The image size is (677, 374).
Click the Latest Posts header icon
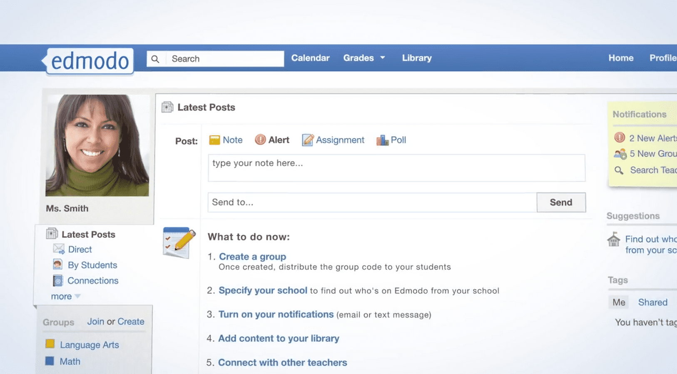click(167, 107)
